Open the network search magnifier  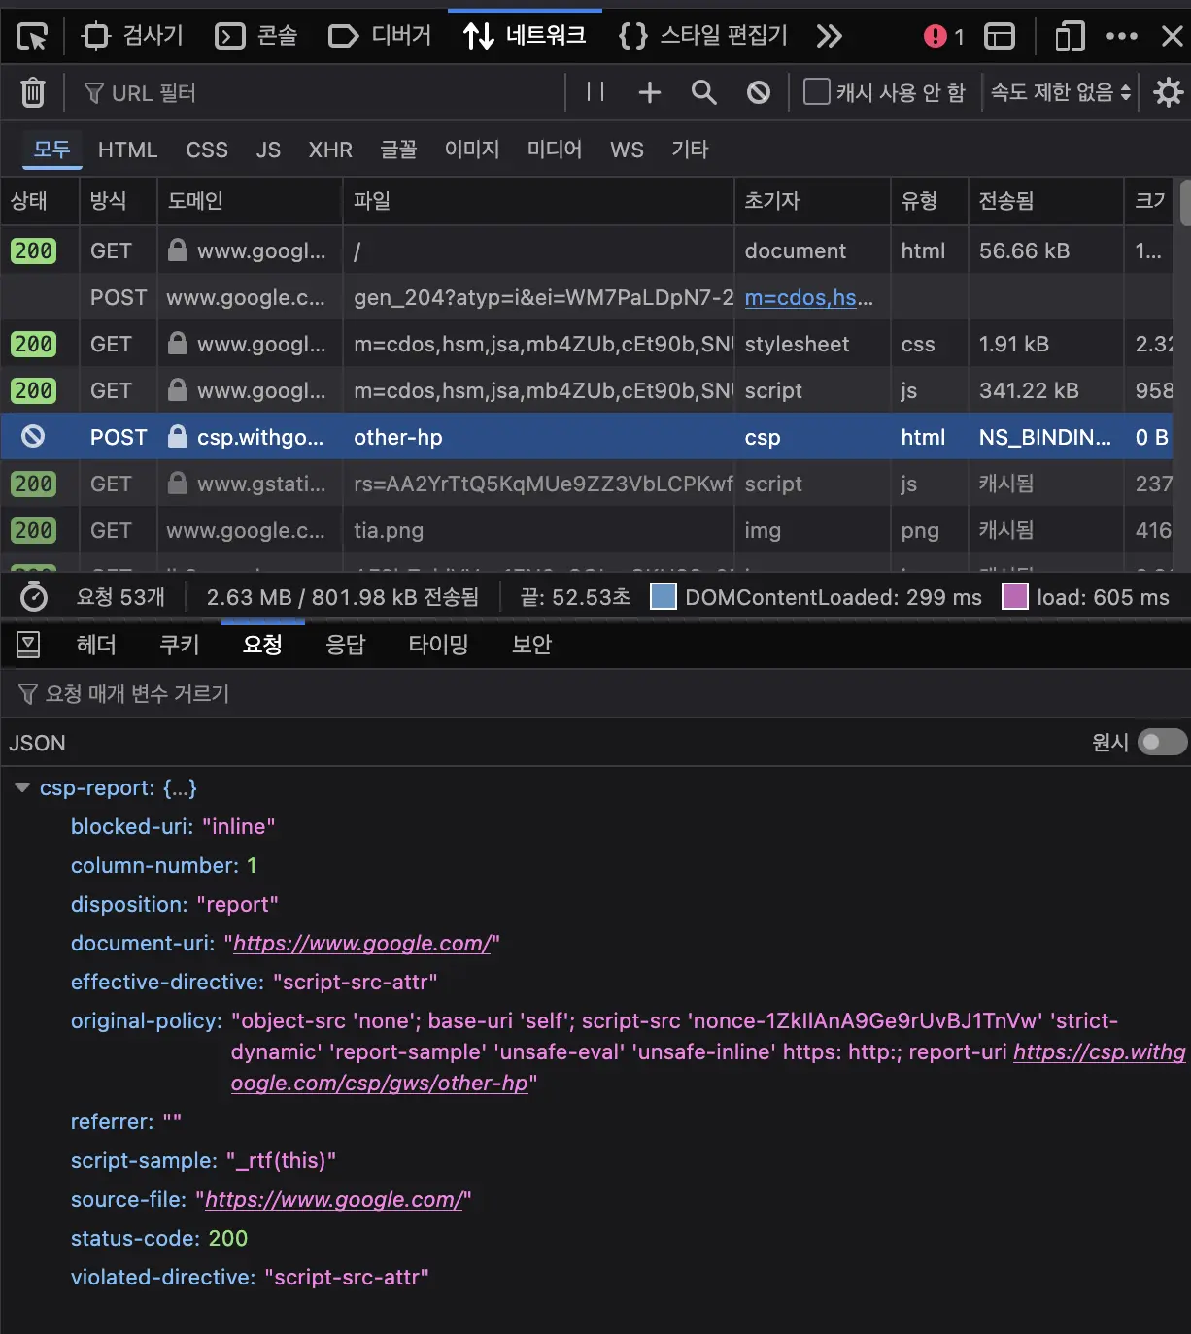pos(703,92)
